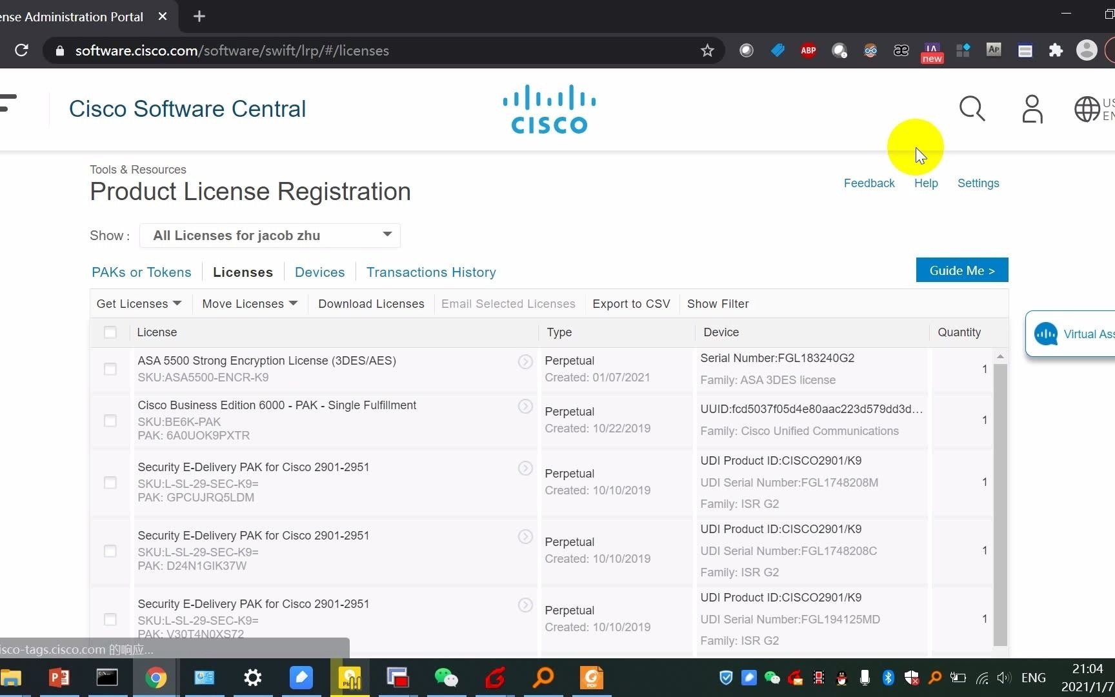Click the Guide Me button

pyautogui.click(x=962, y=270)
